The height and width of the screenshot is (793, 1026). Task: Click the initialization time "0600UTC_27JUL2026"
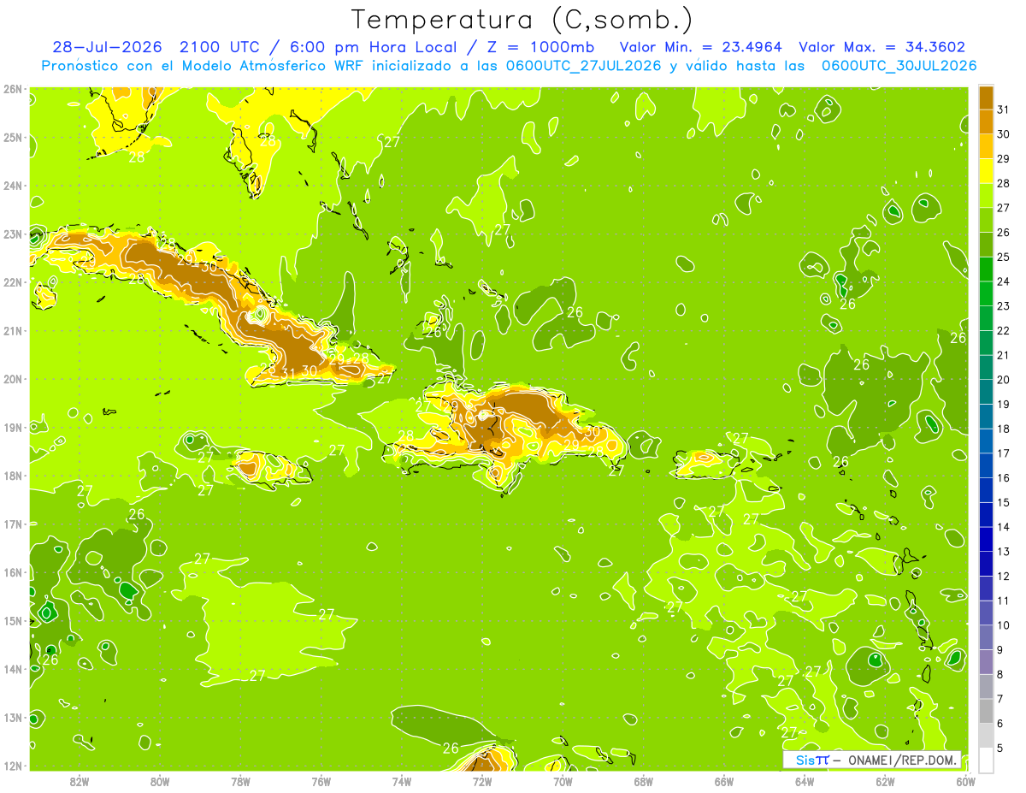(585, 66)
